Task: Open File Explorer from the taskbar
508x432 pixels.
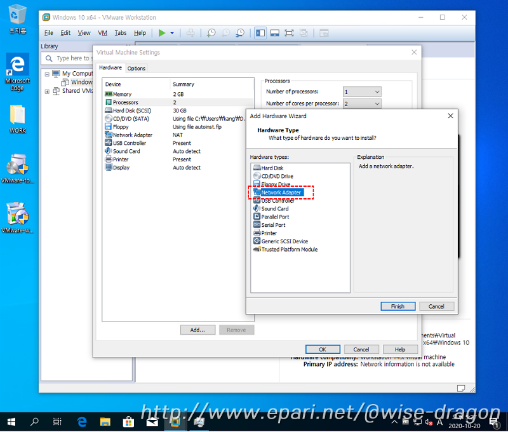Action: [105, 422]
